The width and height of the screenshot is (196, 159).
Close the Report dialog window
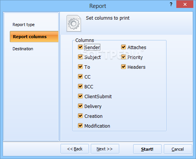pos(185,5)
